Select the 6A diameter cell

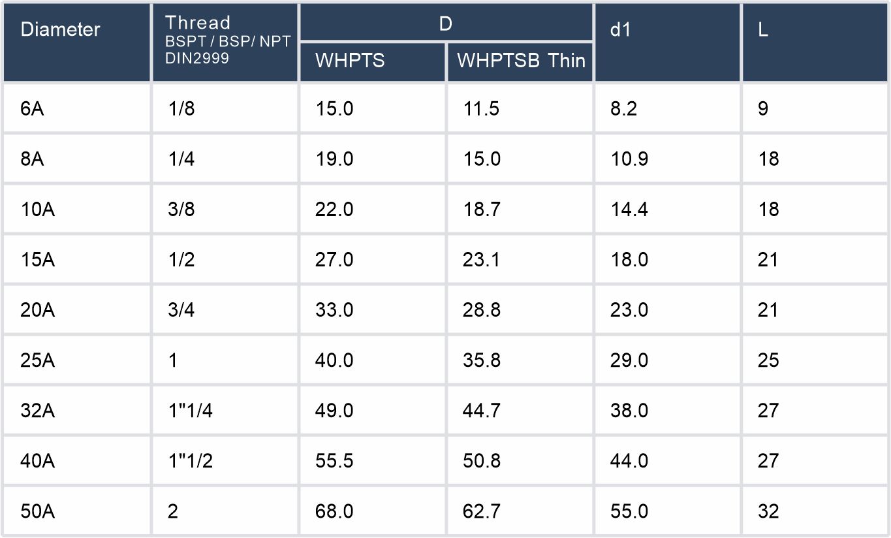coord(33,108)
